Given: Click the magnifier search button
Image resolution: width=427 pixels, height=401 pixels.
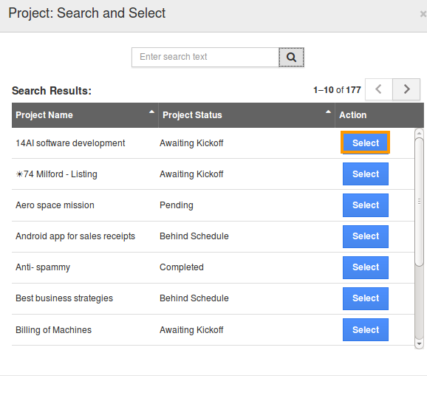Looking at the screenshot, I should point(291,57).
